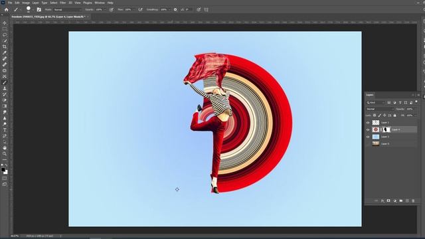425x239 pixels.
Task: Select the Move tool
Action: [5, 23]
